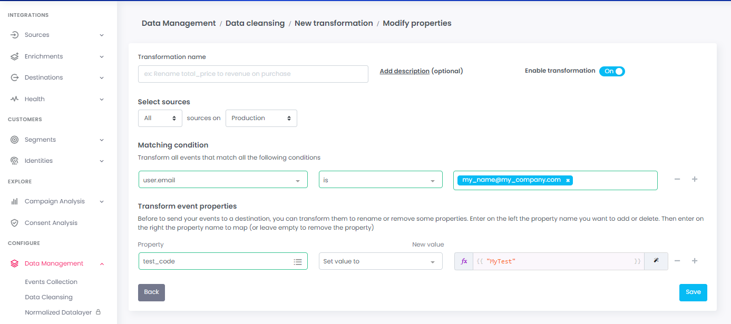Viewport: 731px width, 324px height.
Task: Open the property list icon in test_code field
Action: pos(298,262)
